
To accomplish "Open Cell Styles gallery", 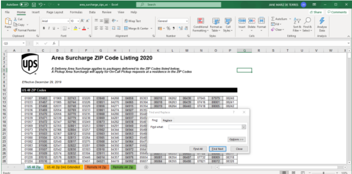I will point(228,25).
